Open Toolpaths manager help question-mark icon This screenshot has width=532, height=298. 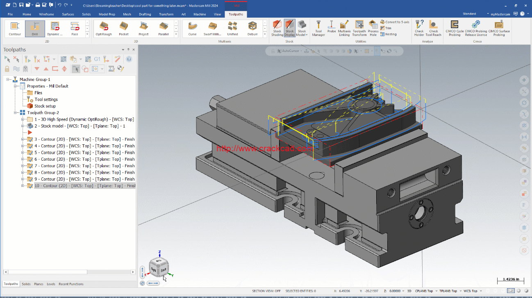[x=129, y=59]
